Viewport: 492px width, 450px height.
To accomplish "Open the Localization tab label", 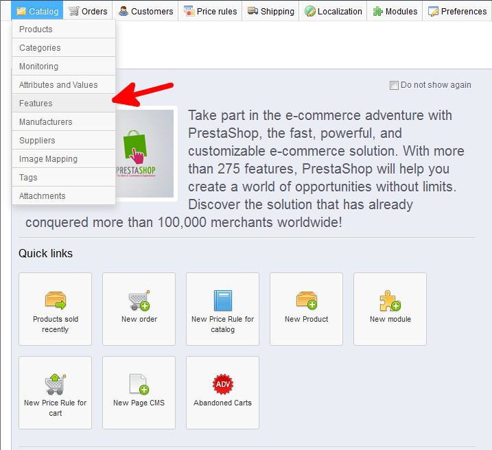I will tap(340, 12).
